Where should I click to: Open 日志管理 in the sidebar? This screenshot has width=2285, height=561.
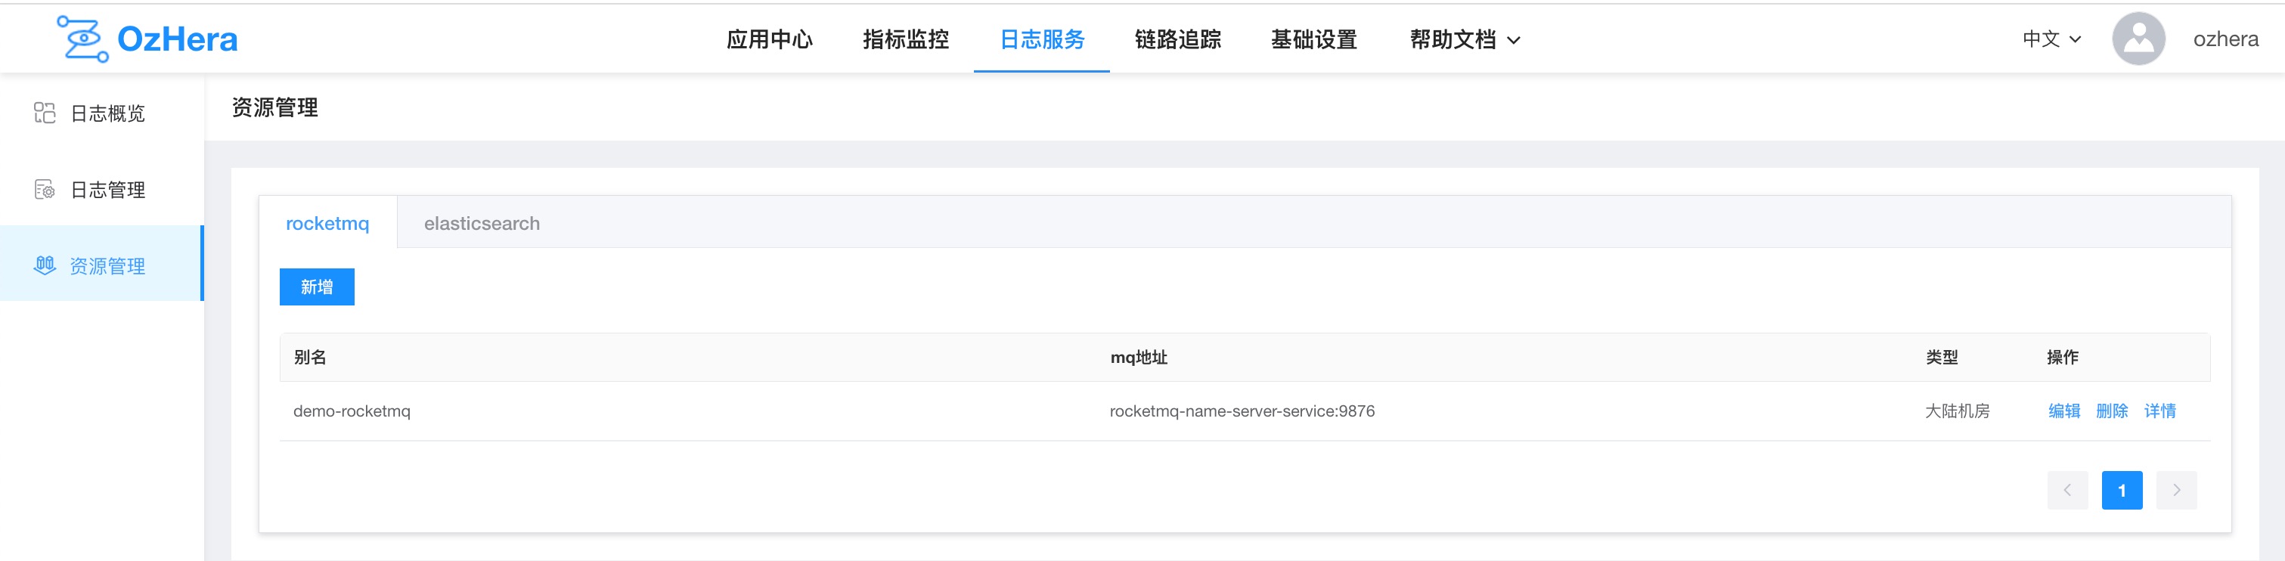[102, 189]
